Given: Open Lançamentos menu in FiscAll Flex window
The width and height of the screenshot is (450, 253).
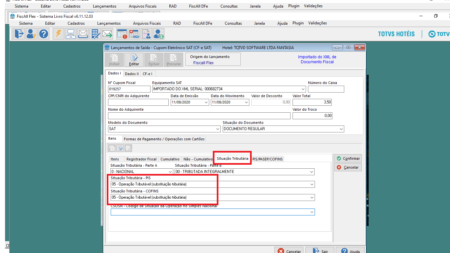Looking at the screenshot, I should (x=109, y=23).
